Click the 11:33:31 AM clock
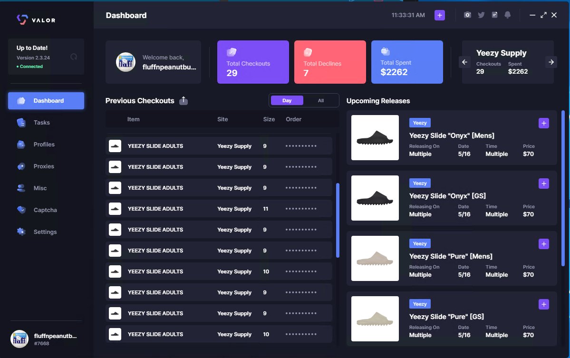Screen dimensions: 570x358 pyautogui.click(x=408, y=15)
